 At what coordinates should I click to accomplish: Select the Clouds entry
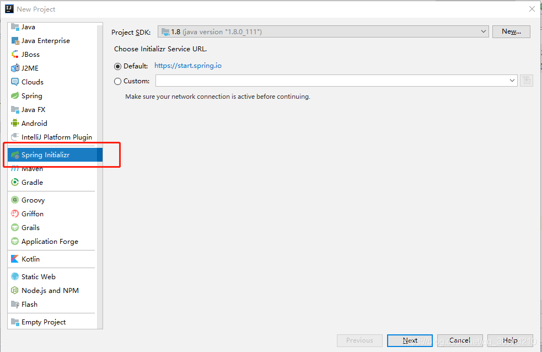tap(52, 82)
